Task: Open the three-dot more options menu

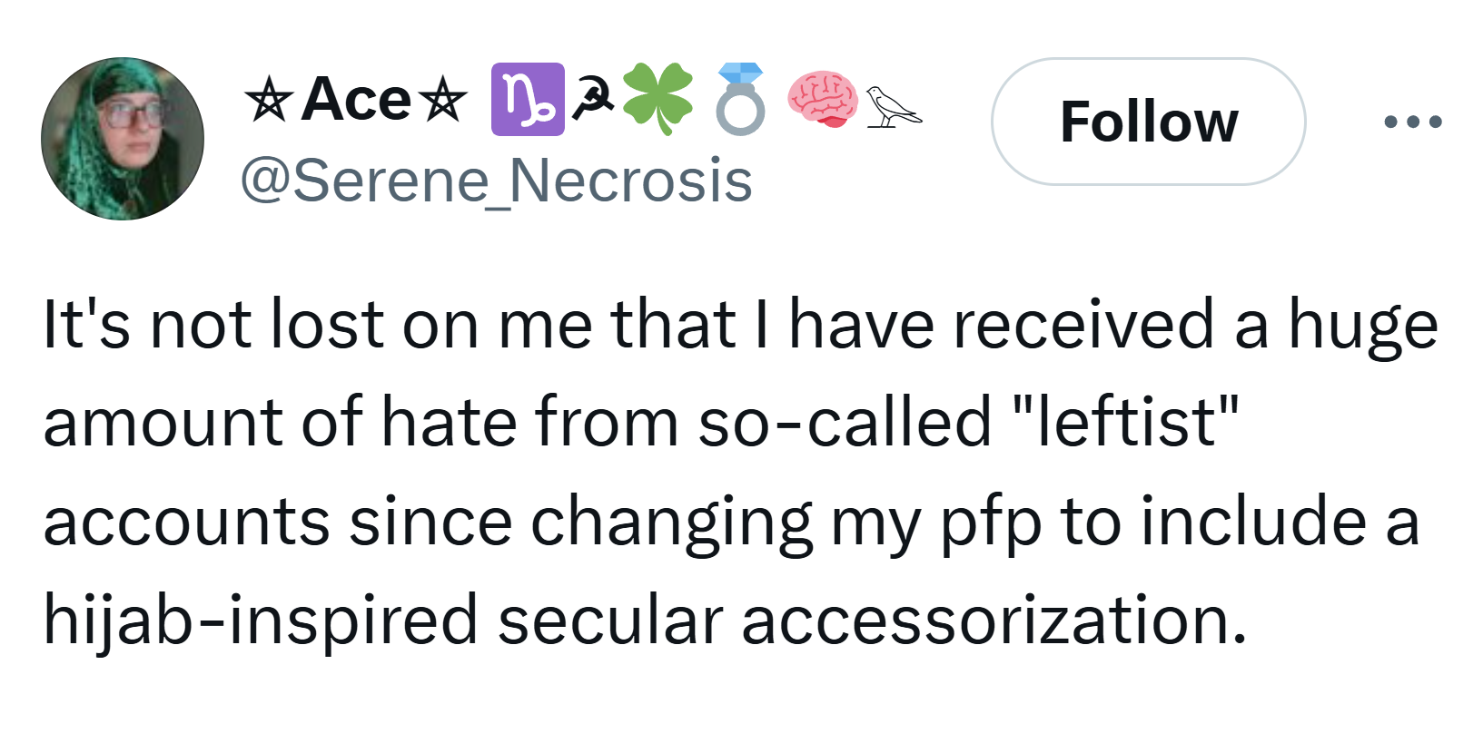Action: point(1412,122)
